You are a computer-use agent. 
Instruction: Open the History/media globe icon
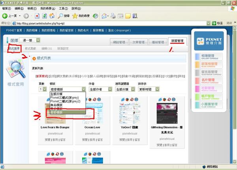(x=95, y=16)
